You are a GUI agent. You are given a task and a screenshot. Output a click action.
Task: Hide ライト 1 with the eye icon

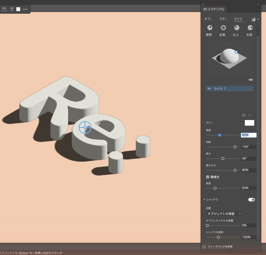click(x=209, y=88)
